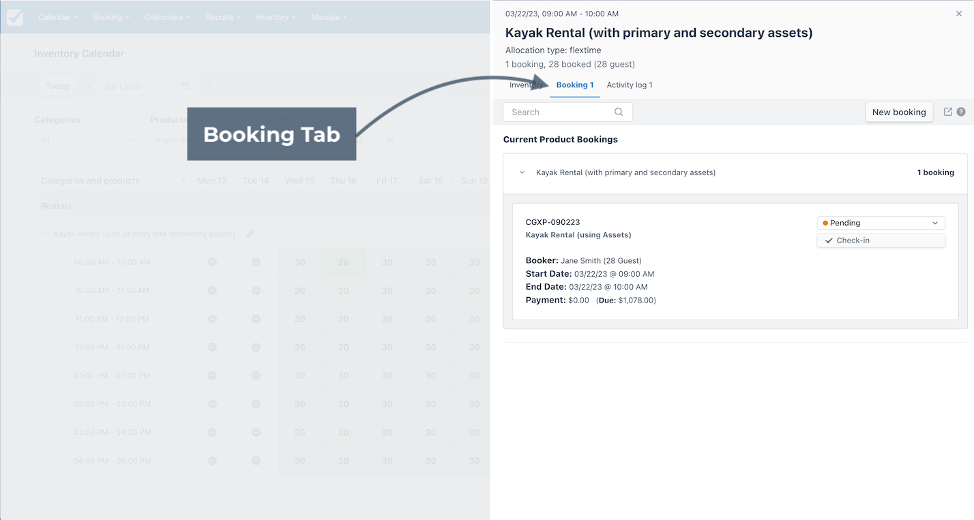Collapse the Categories and products column chevron

point(183,181)
